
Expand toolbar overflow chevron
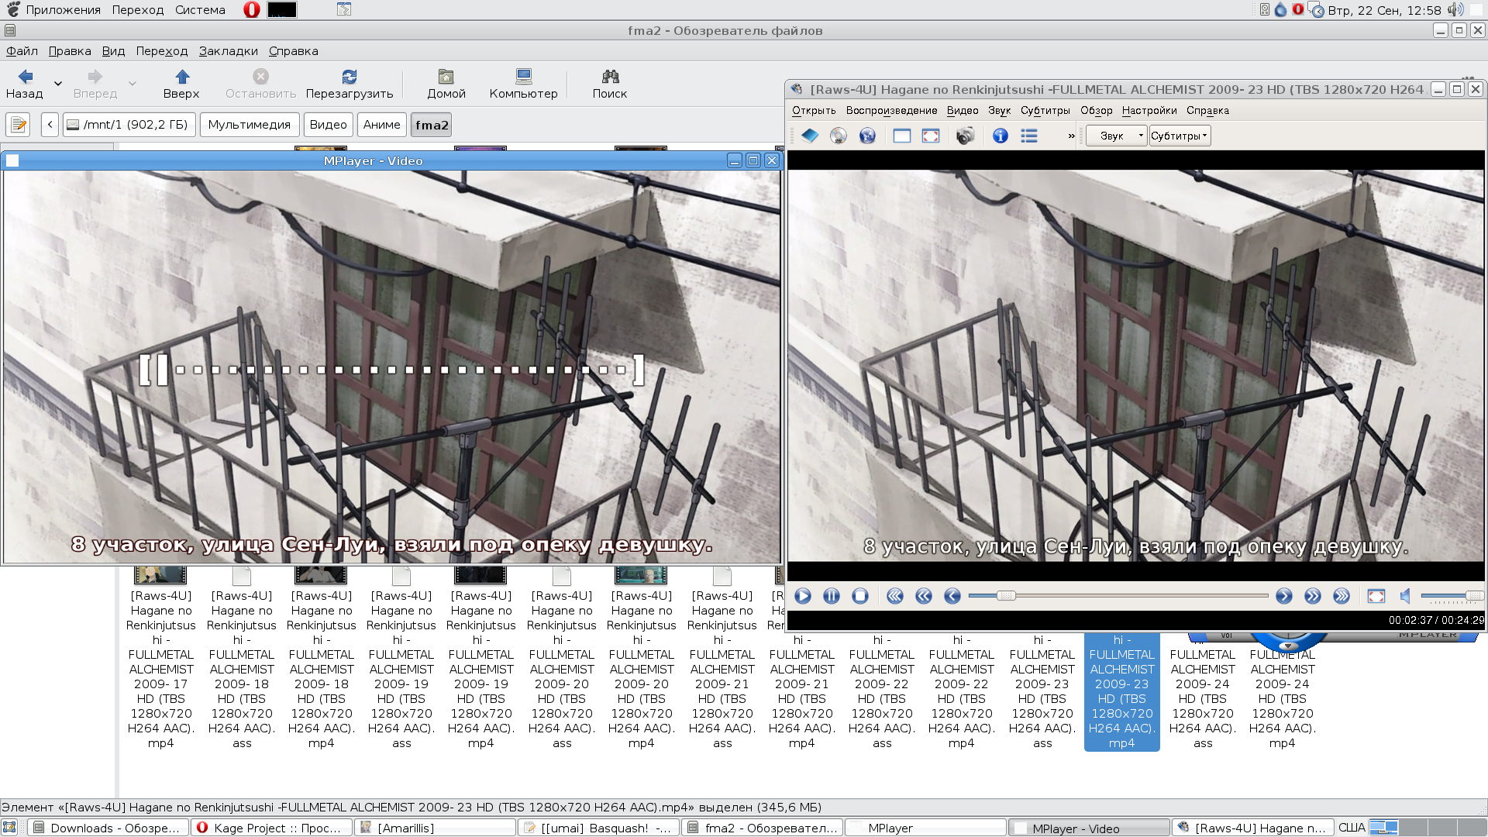tap(1071, 136)
